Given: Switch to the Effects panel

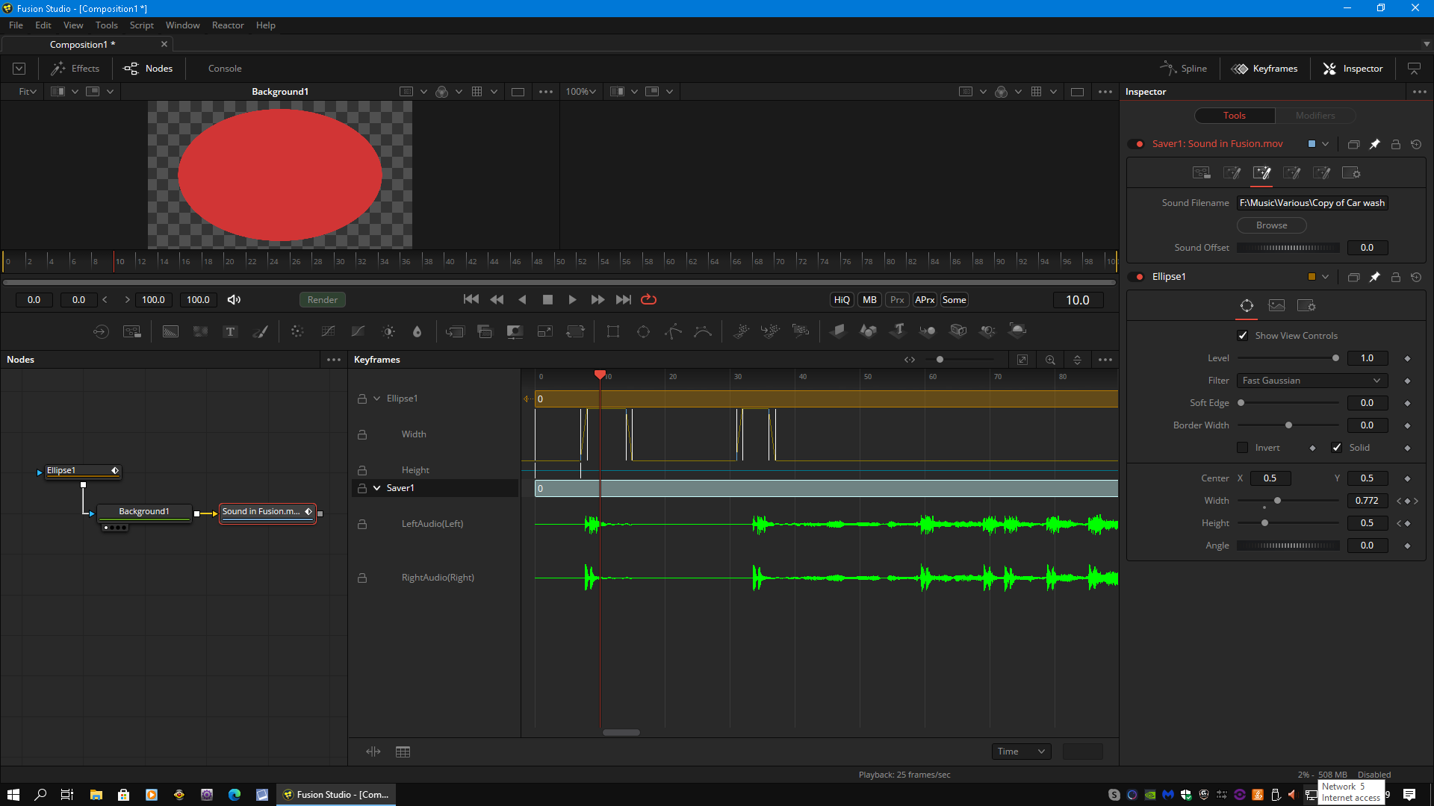Looking at the screenshot, I should [77, 68].
